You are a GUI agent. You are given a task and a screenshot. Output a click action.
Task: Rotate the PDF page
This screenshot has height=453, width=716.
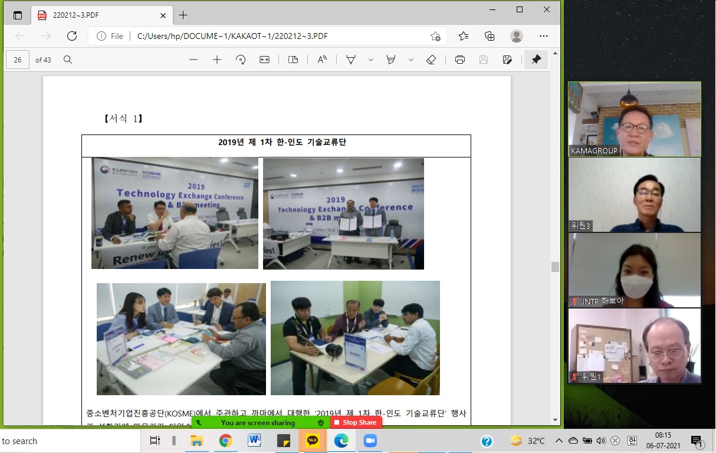[241, 60]
